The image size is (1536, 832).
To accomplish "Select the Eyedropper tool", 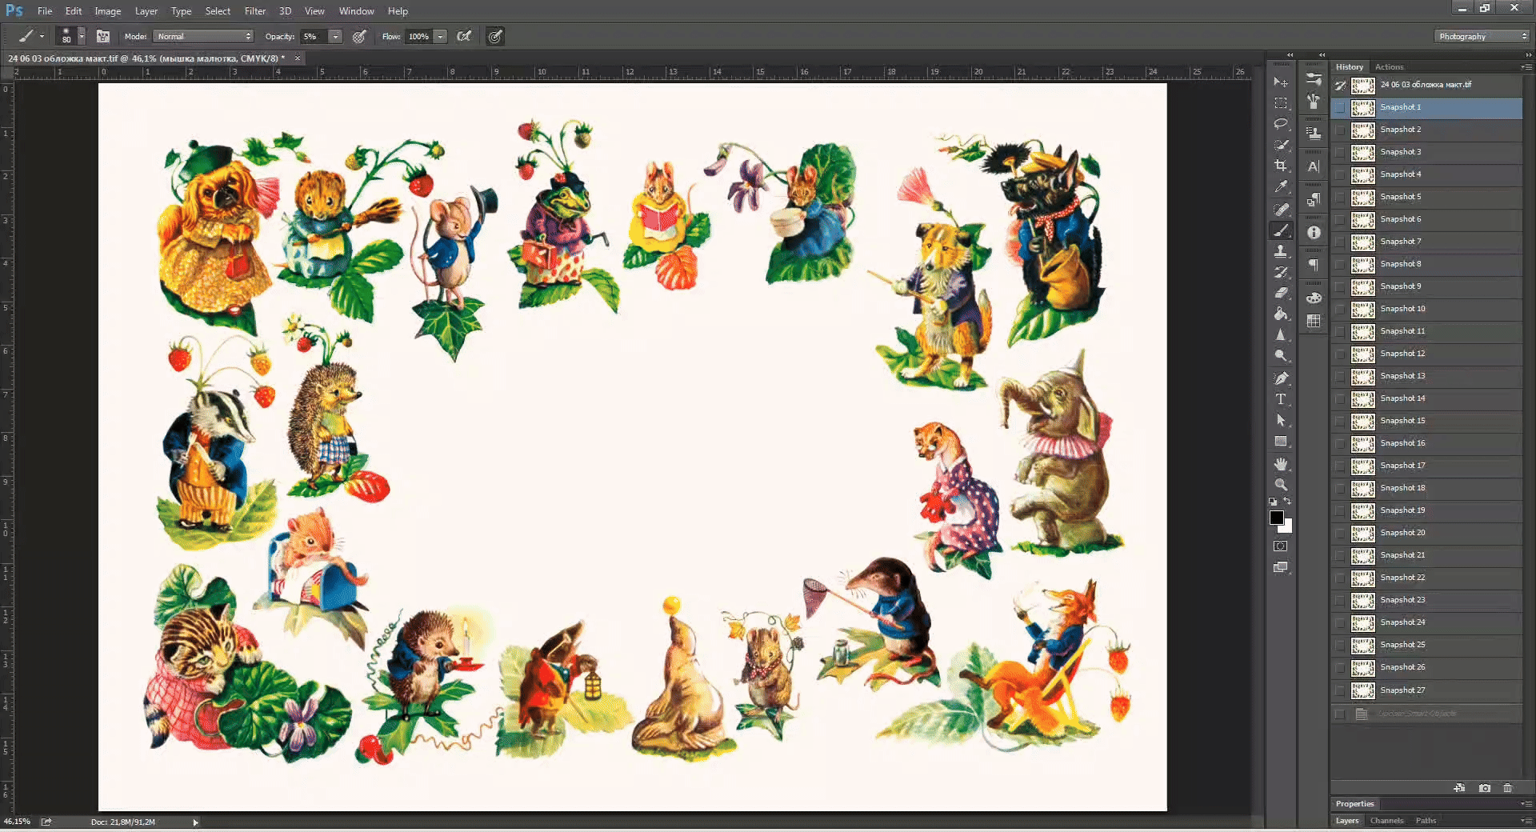I will coord(1281,187).
